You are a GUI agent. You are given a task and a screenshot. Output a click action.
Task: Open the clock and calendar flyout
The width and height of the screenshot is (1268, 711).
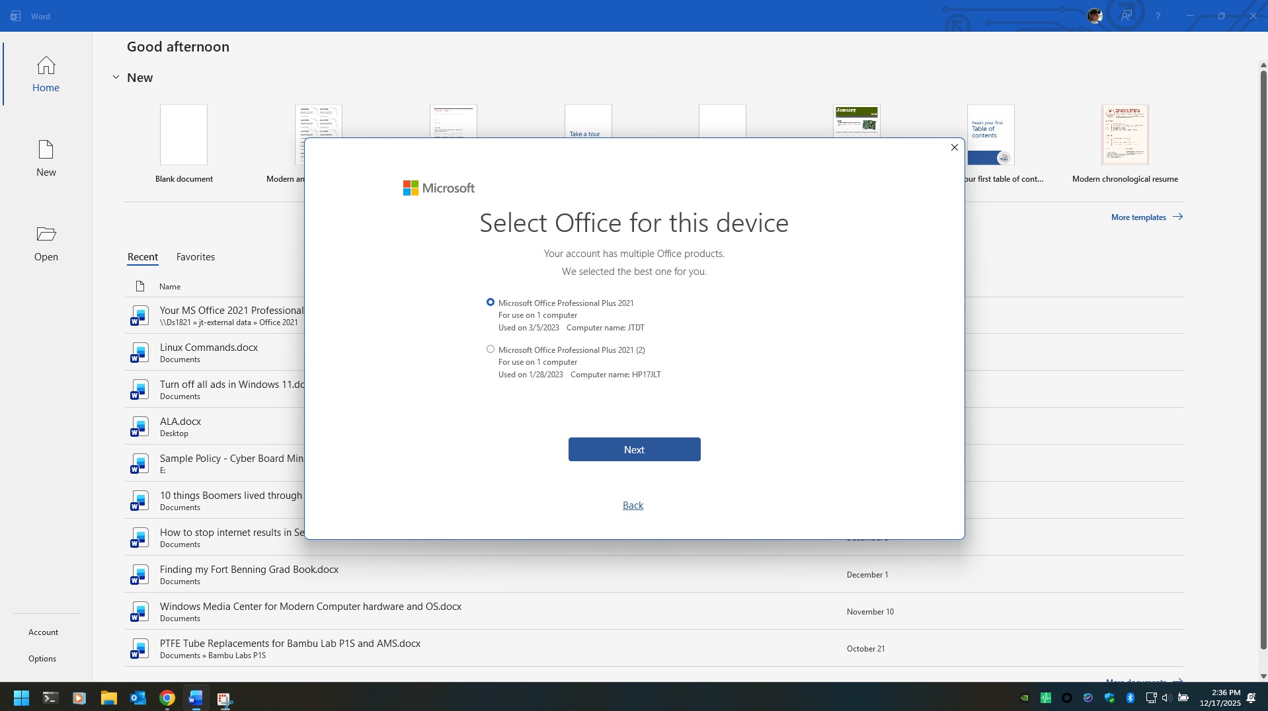(x=1220, y=698)
